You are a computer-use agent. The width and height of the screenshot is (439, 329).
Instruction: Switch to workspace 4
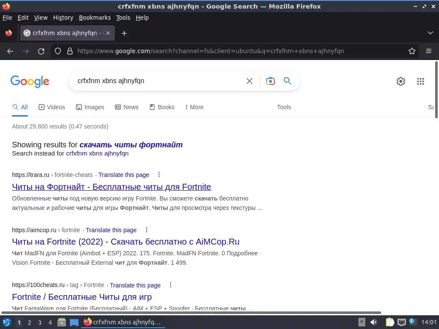click(50, 323)
